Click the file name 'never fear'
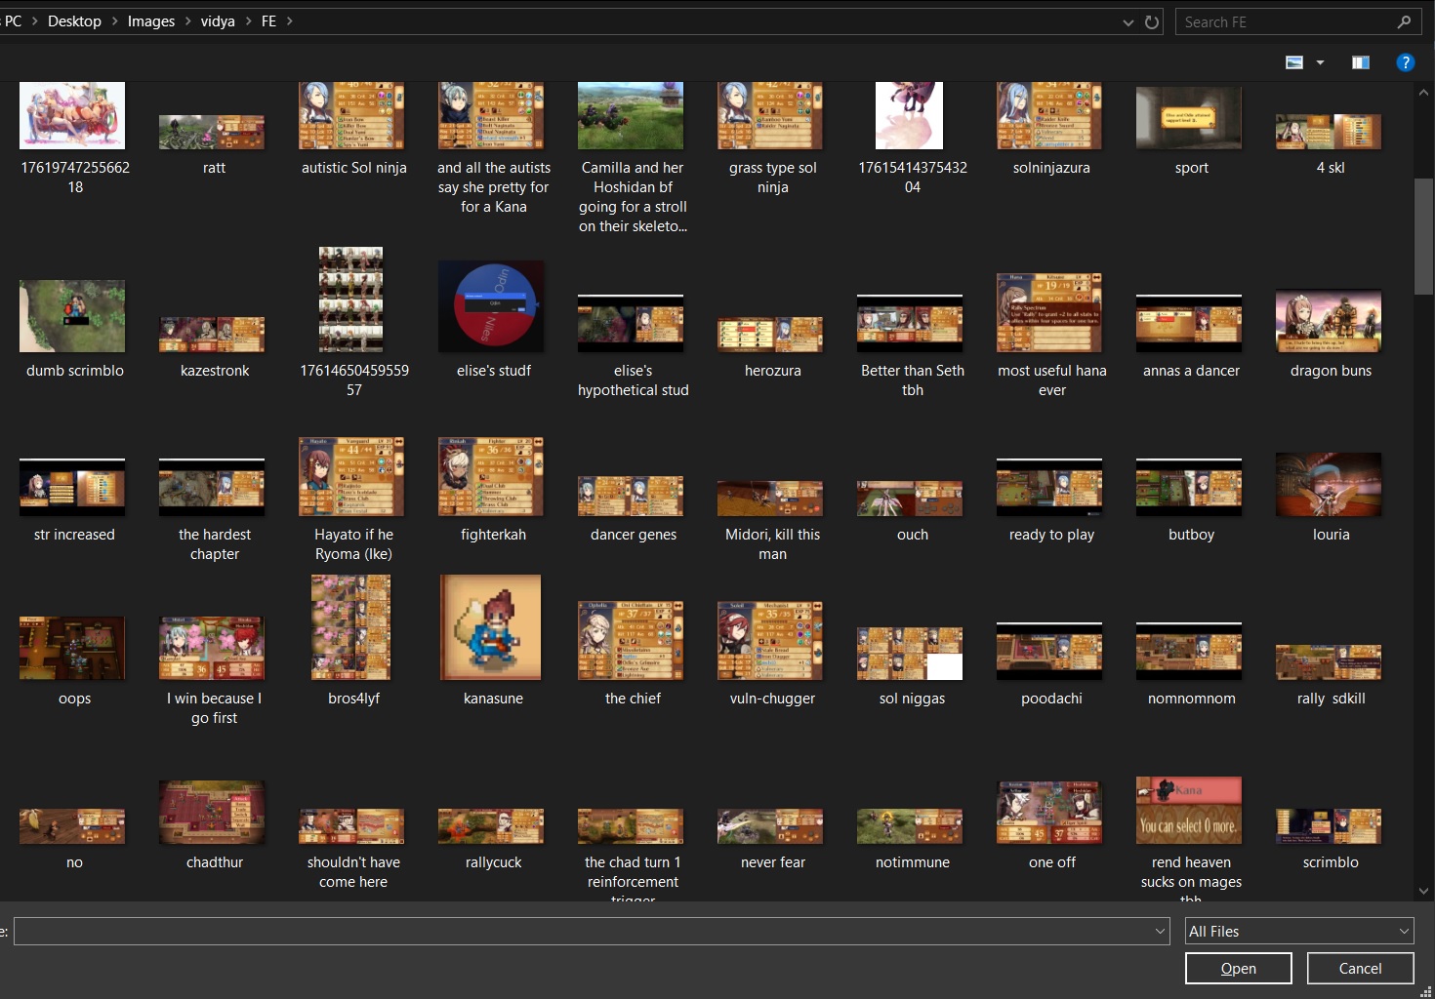Image resolution: width=1435 pixels, height=999 pixels. tap(773, 862)
